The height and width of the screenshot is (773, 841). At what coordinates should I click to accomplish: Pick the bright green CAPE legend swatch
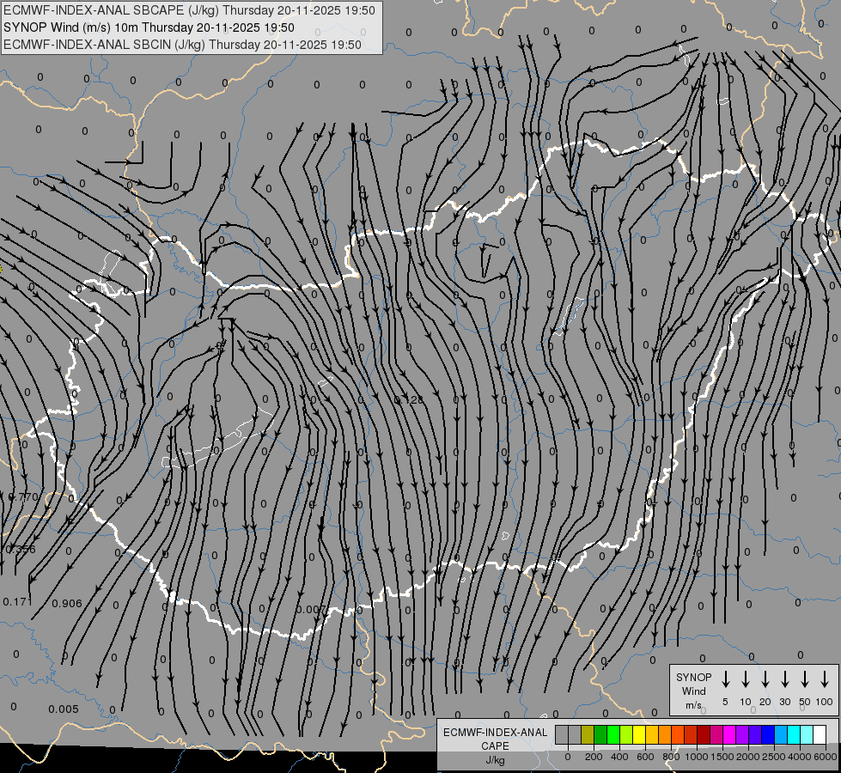(613, 734)
